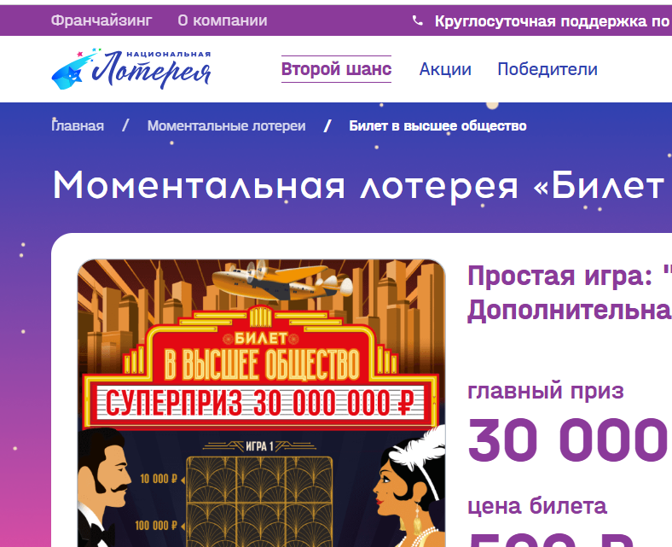Open the Франчайзинг link
The image size is (672, 547).
click(101, 20)
